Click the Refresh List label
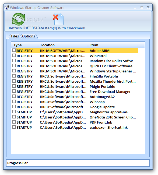The height and width of the screenshot is (175, 158). (x=19, y=28)
